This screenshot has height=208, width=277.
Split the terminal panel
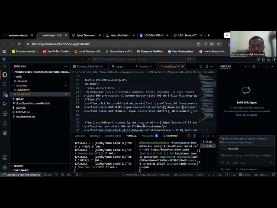[189, 136]
